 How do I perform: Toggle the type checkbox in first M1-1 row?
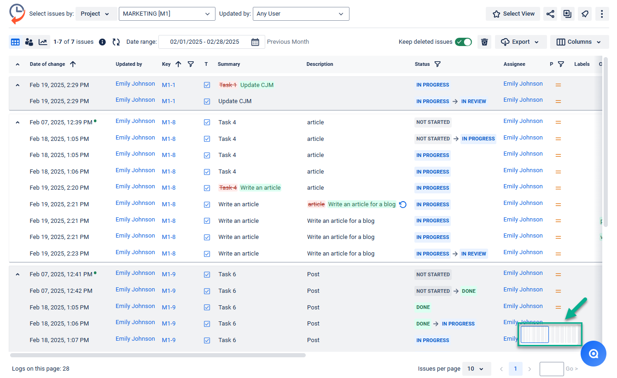click(207, 85)
